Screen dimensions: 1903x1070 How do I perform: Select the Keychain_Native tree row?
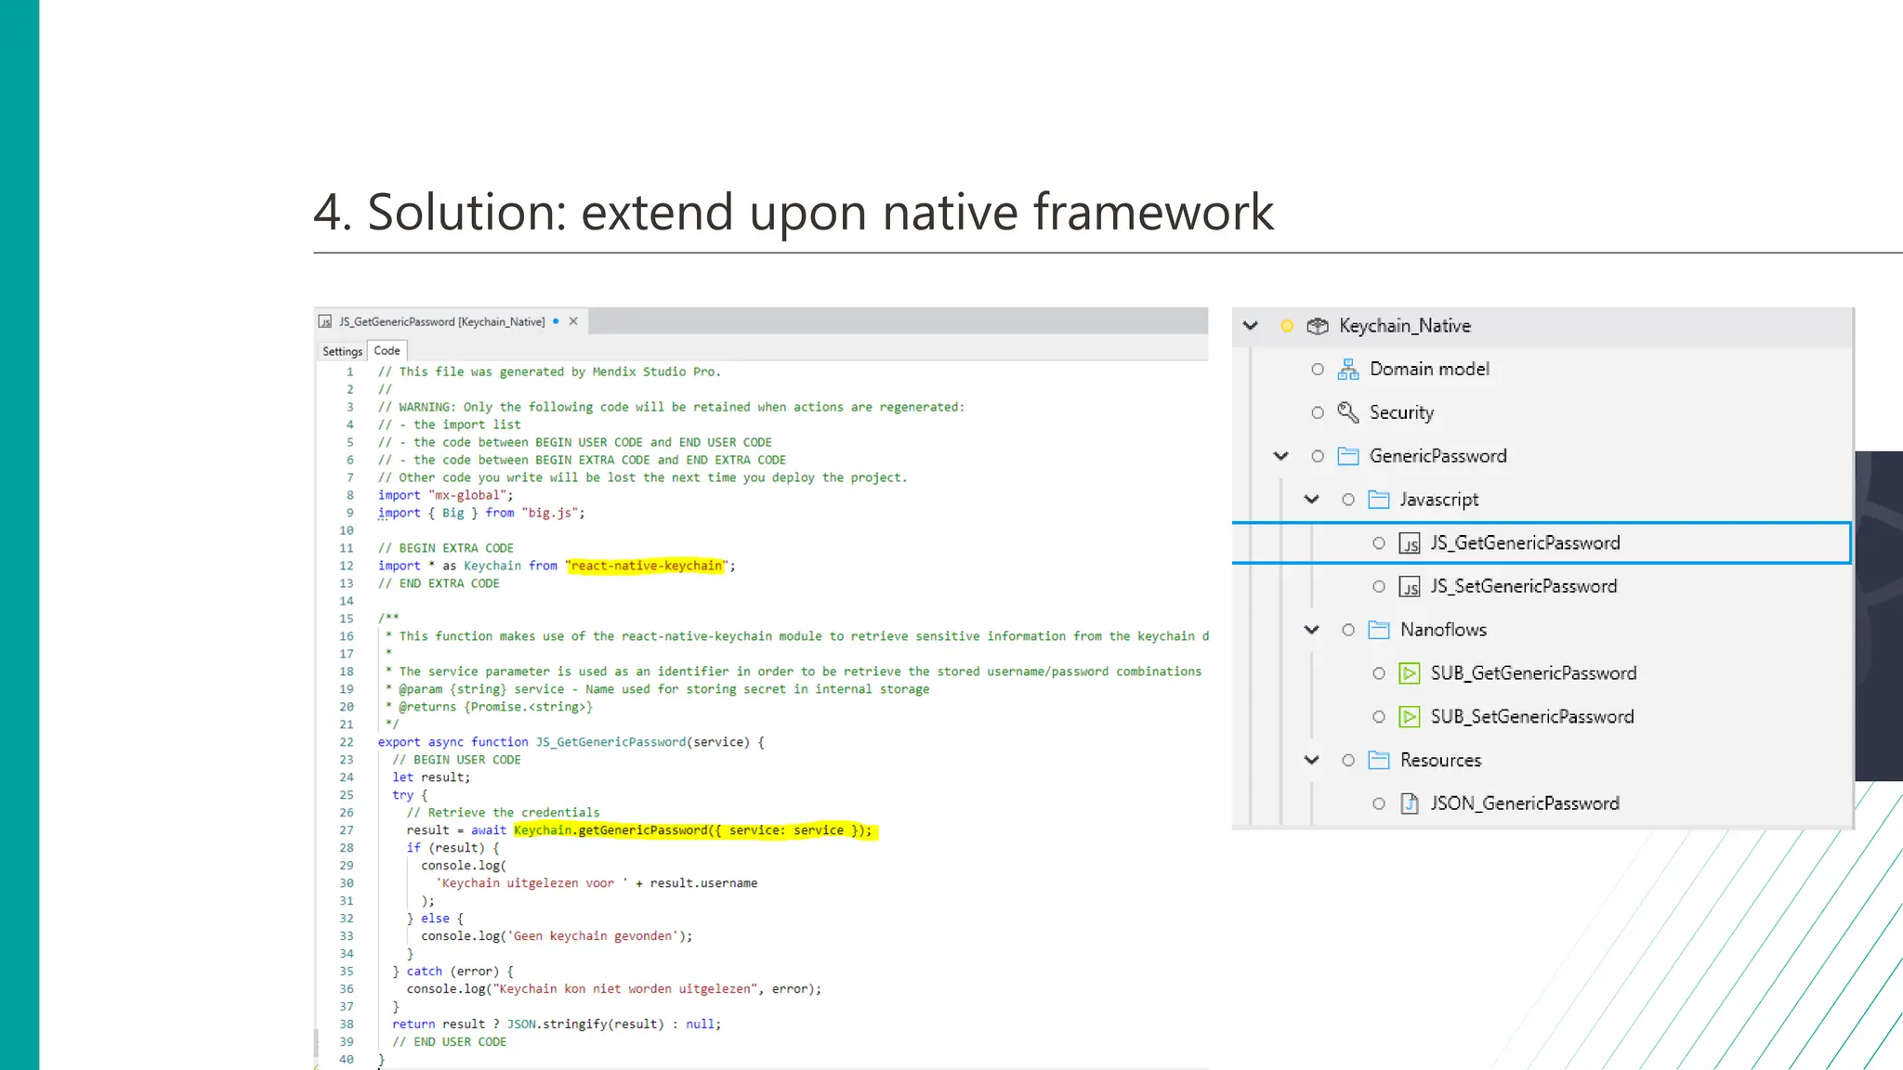(x=1542, y=326)
